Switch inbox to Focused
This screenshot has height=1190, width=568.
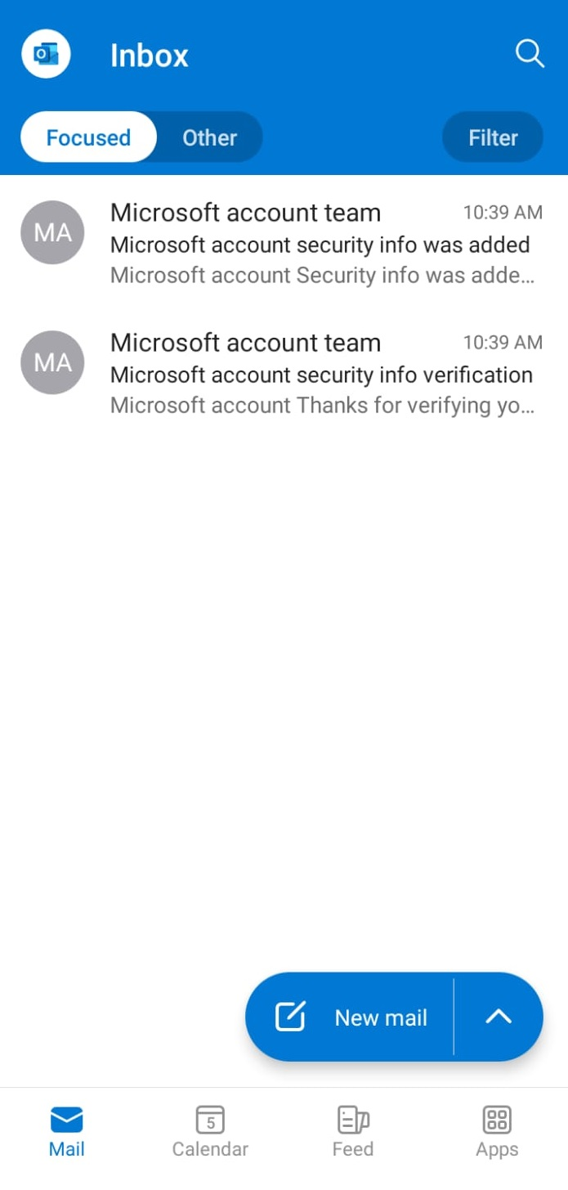tap(88, 137)
